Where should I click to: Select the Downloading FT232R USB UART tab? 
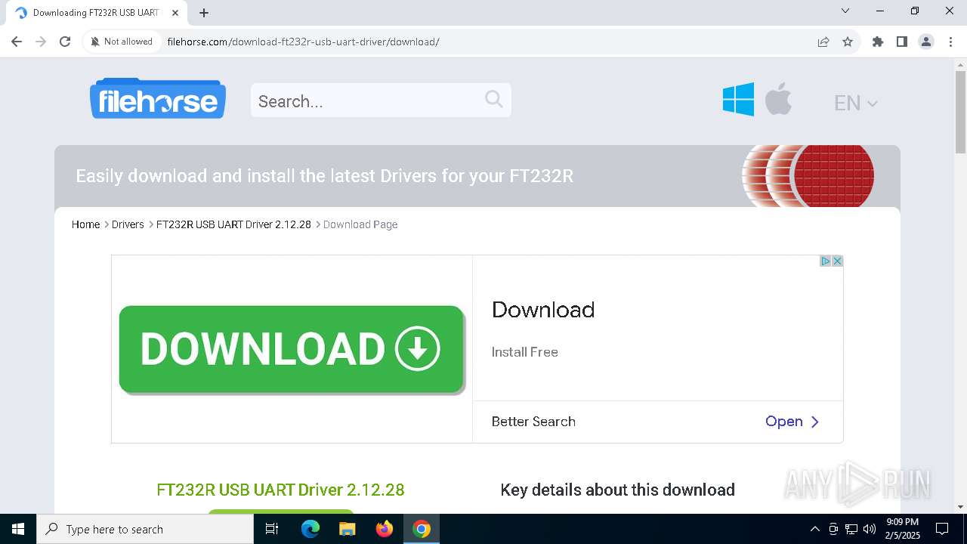pyautogui.click(x=96, y=13)
